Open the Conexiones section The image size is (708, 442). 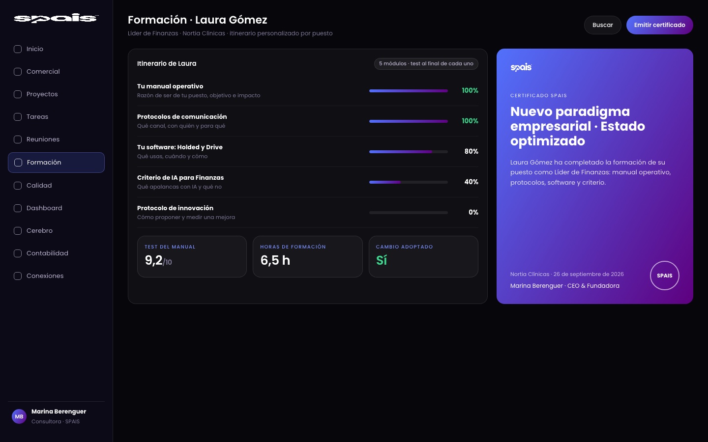pos(56,276)
